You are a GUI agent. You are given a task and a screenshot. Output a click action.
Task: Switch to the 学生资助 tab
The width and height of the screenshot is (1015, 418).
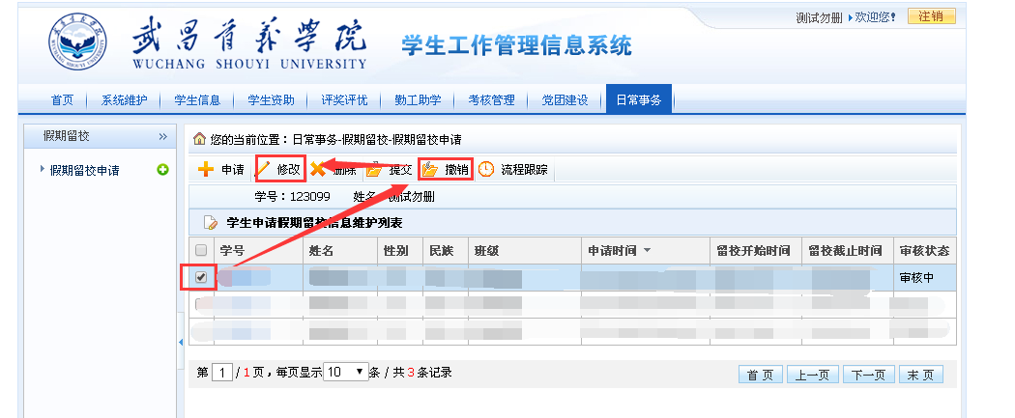[x=271, y=99]
